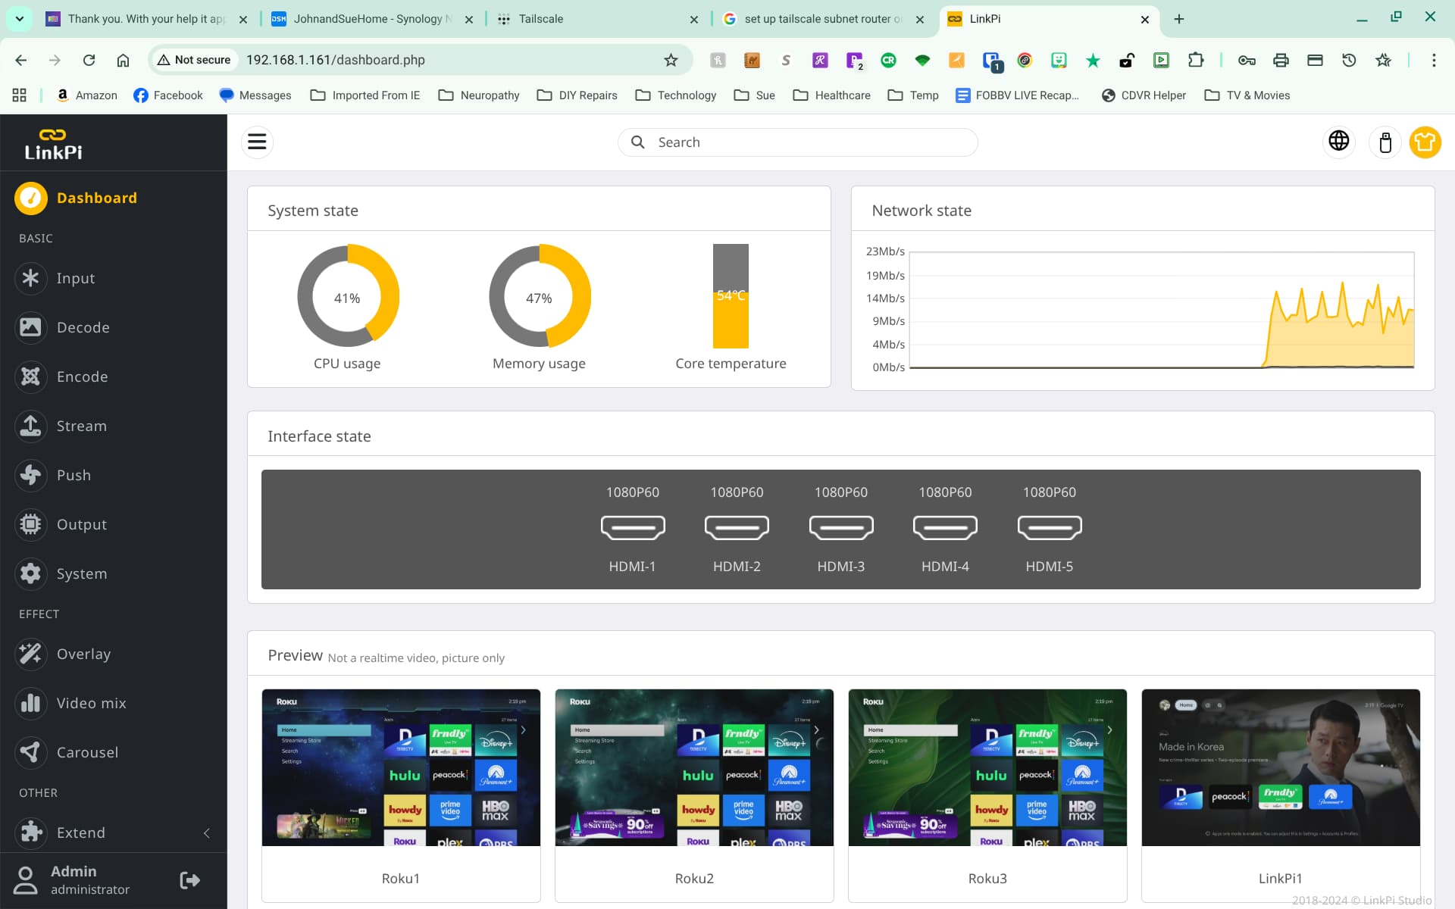
Task: Click the yellow shirt theme icon
Action: coord(1425,142)
